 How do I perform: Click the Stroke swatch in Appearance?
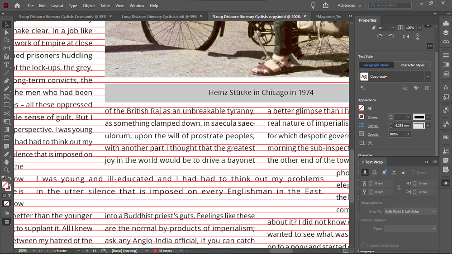pos(362,117)
